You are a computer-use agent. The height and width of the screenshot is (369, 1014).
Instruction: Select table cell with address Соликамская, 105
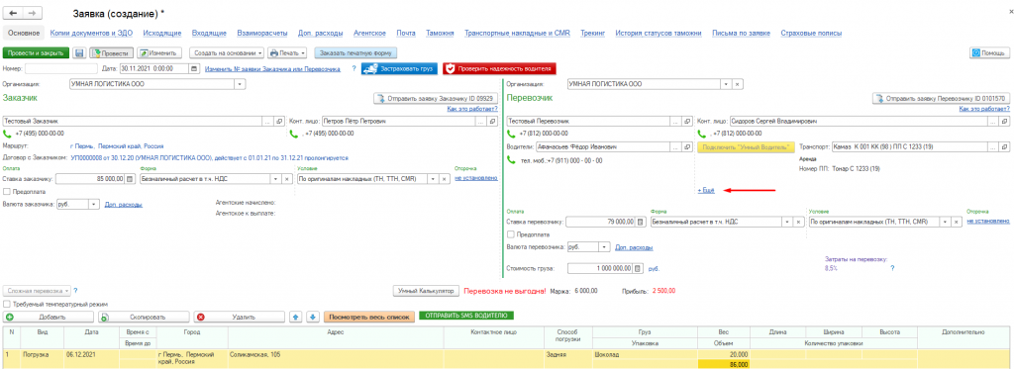(335, 359)
